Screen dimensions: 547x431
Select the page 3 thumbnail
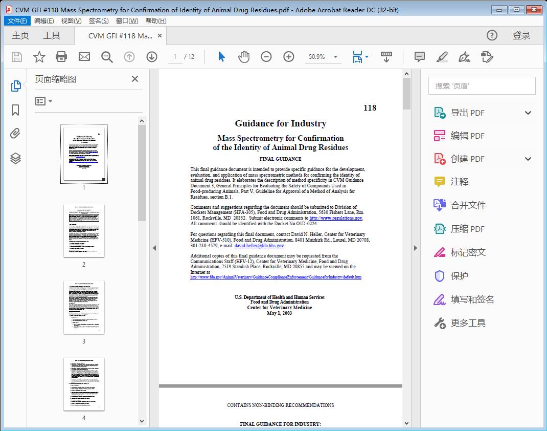coord(84,307)
